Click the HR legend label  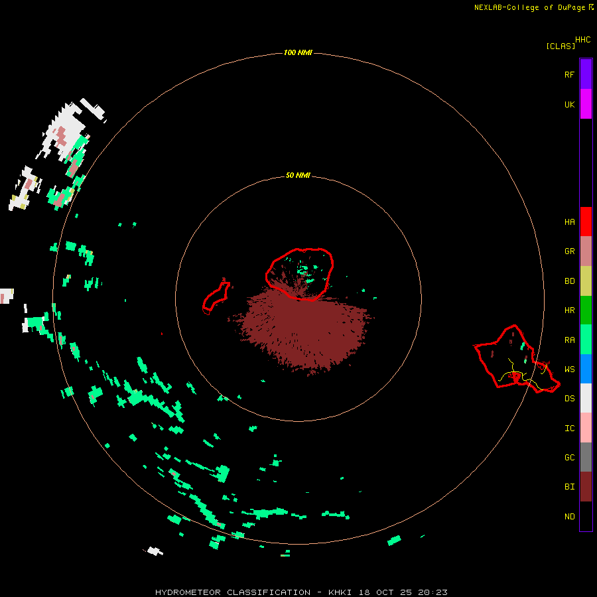(569, 310)
